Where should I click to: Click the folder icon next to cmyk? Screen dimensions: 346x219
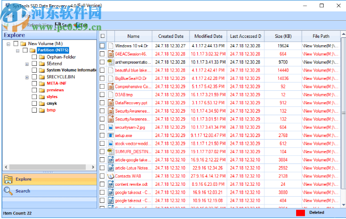42,103
